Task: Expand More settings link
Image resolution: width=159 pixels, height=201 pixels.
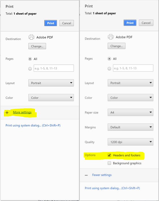Action: pos(22,112)
